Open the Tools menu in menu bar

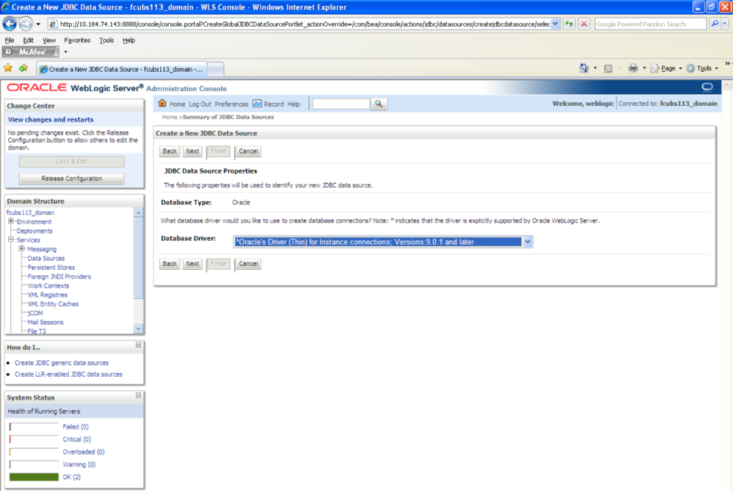coord(106,40)
